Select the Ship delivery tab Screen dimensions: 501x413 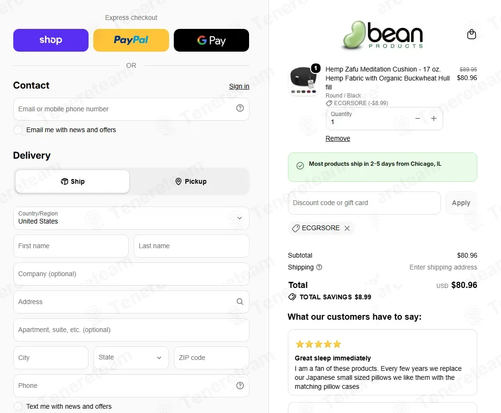pyautogui.click(x=72, y=181)
